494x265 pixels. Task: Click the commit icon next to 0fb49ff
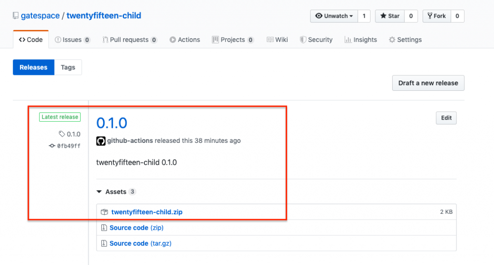(x=52, y=146)
